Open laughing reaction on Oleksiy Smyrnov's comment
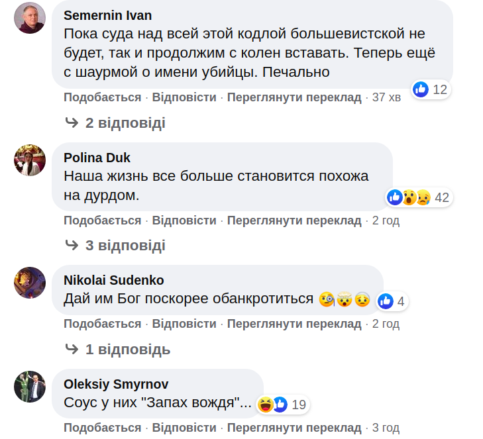Screen dimensions: 483x439 pos(266,404)
